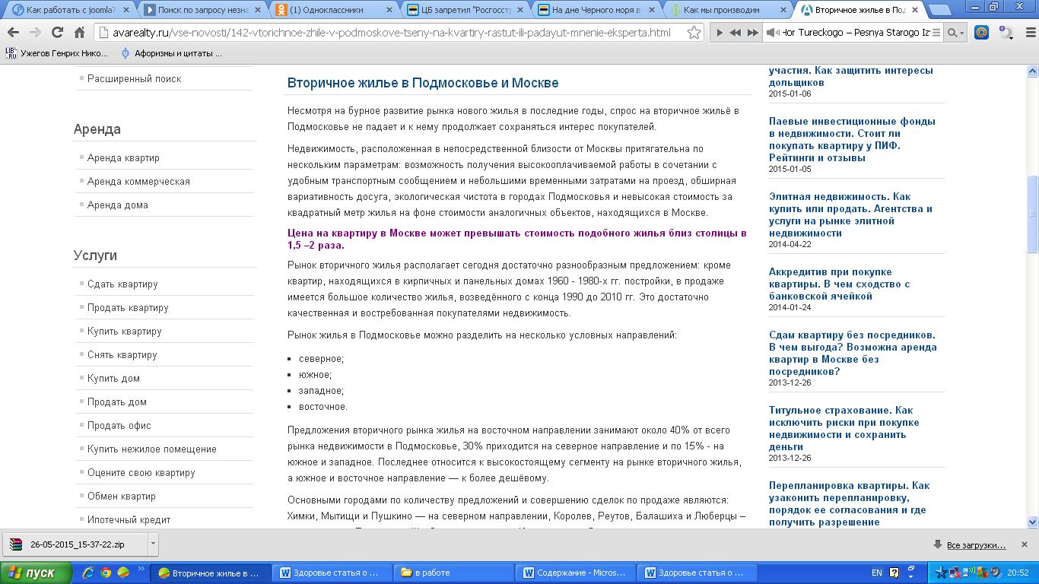The image size is (1039, 584).
Task: Open the 'Купить нежилое помещение' link
Action: pyautogui.click(x=152, y=449)
